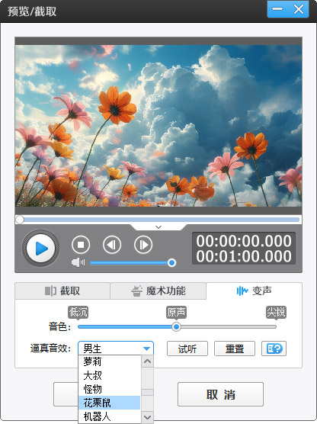Click the dropdown list scroll-down arrow
Screen dimensions: 317x424
click(148, 417)
